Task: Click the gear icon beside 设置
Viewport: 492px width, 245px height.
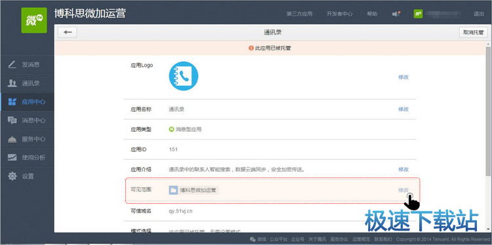Action: pyautogui.click(x=12, y=176)
